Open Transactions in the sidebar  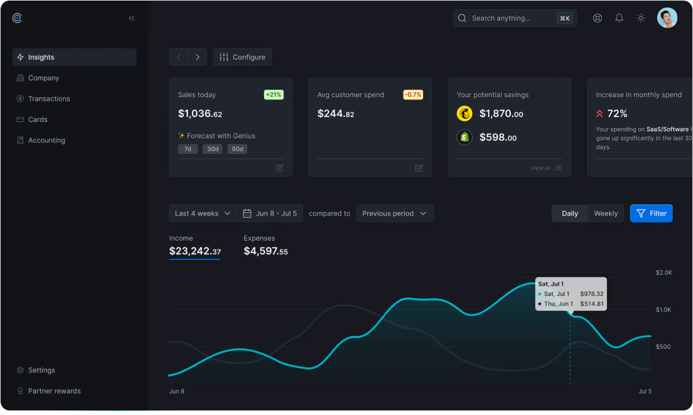[49, 99]
